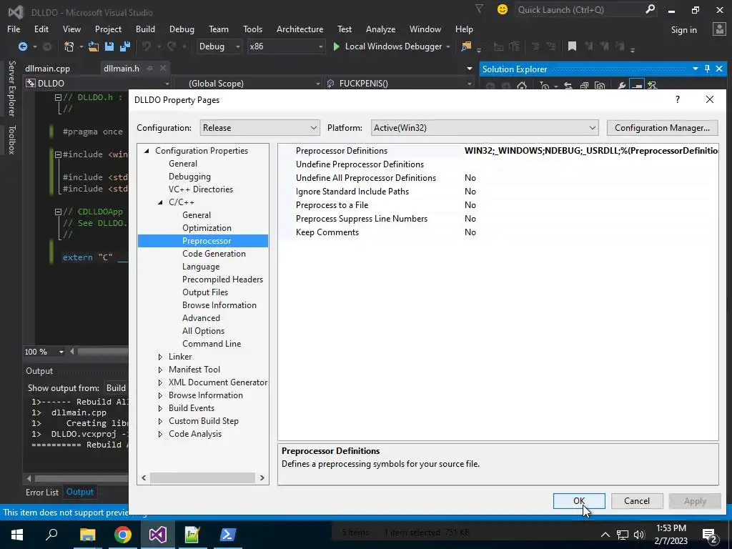The image size is (732, 549).
Task: Open the Analyze menu
Action: [380, 29]
